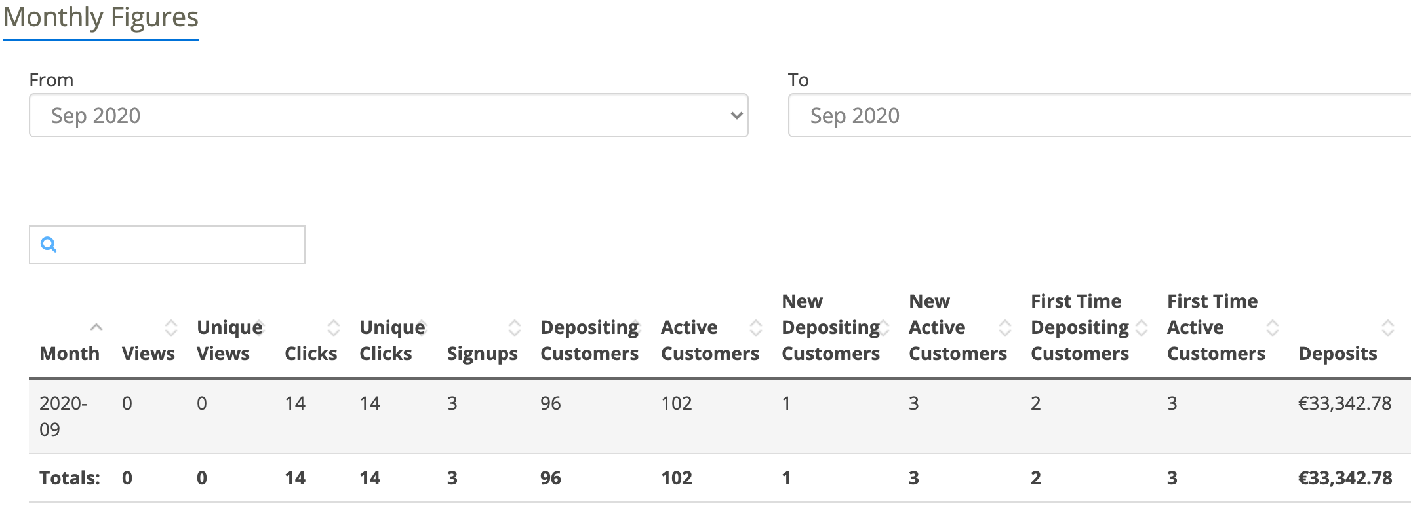This screenshot has height=508, width=1411.
Task: Click the Clicks column sort arrows
Action: [334, 327]
